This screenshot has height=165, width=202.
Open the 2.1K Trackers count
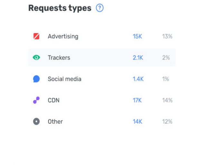(138, 58)
